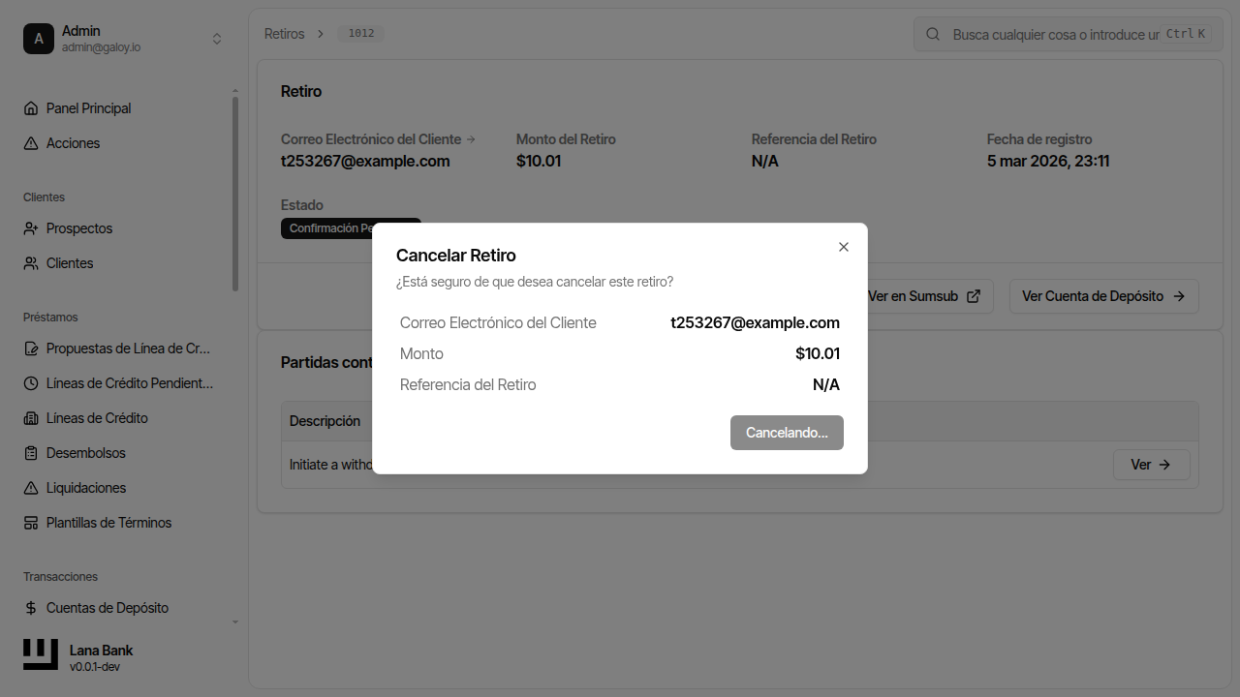The image size is (1240, 697).
Task: Click the clock icon for Líneas de Crédito Pendientes
Action: pyautogui.click(x=31, y=382)
